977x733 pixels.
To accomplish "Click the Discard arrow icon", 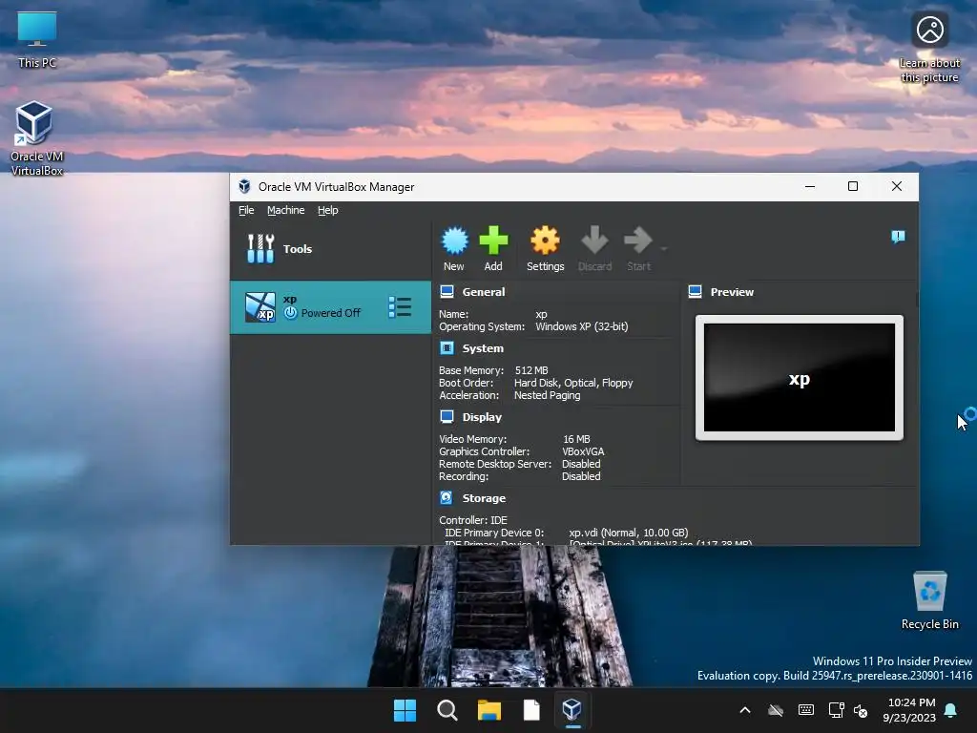I will (594, 241).
